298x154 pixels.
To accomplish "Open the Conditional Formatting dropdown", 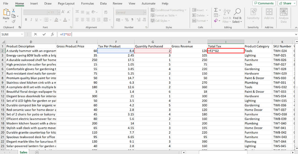I will coord(168,10).
